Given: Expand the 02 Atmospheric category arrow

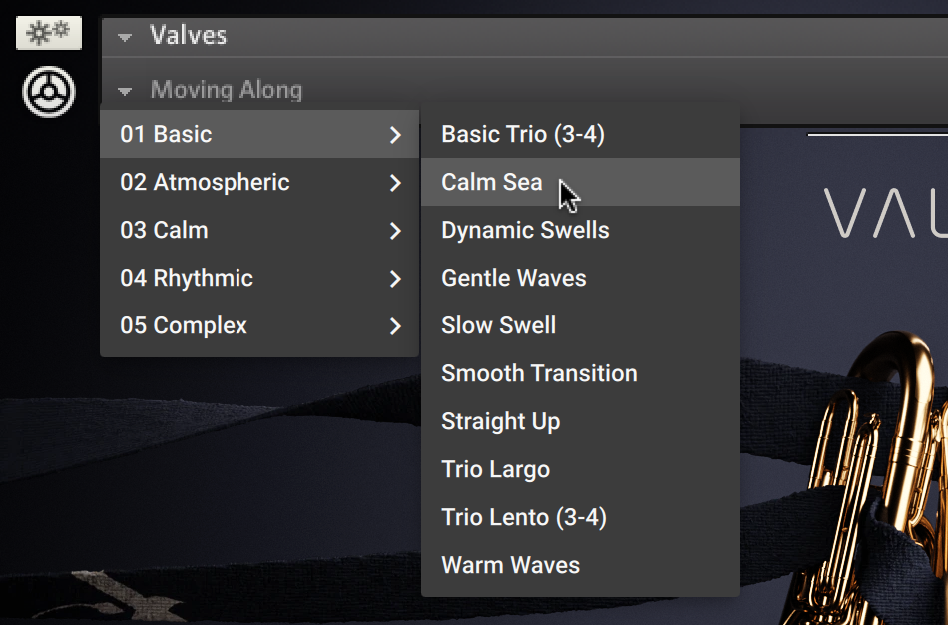Looking at the screenshot, I should [x=396, y=182].
